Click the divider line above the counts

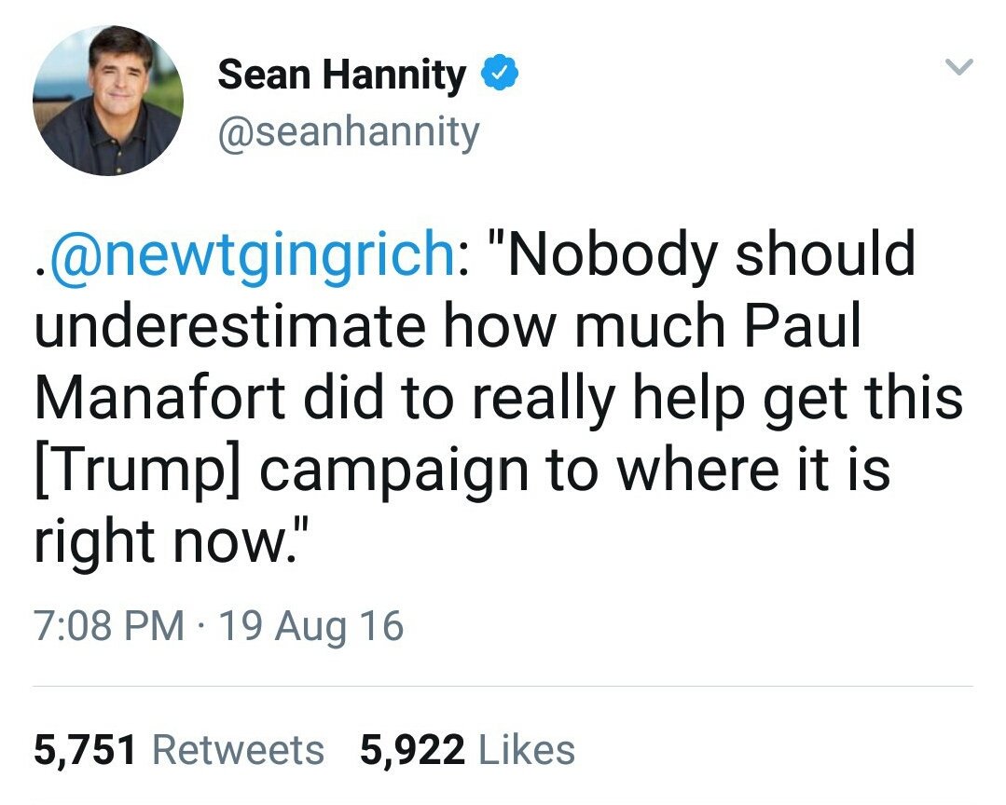(503, 687)
